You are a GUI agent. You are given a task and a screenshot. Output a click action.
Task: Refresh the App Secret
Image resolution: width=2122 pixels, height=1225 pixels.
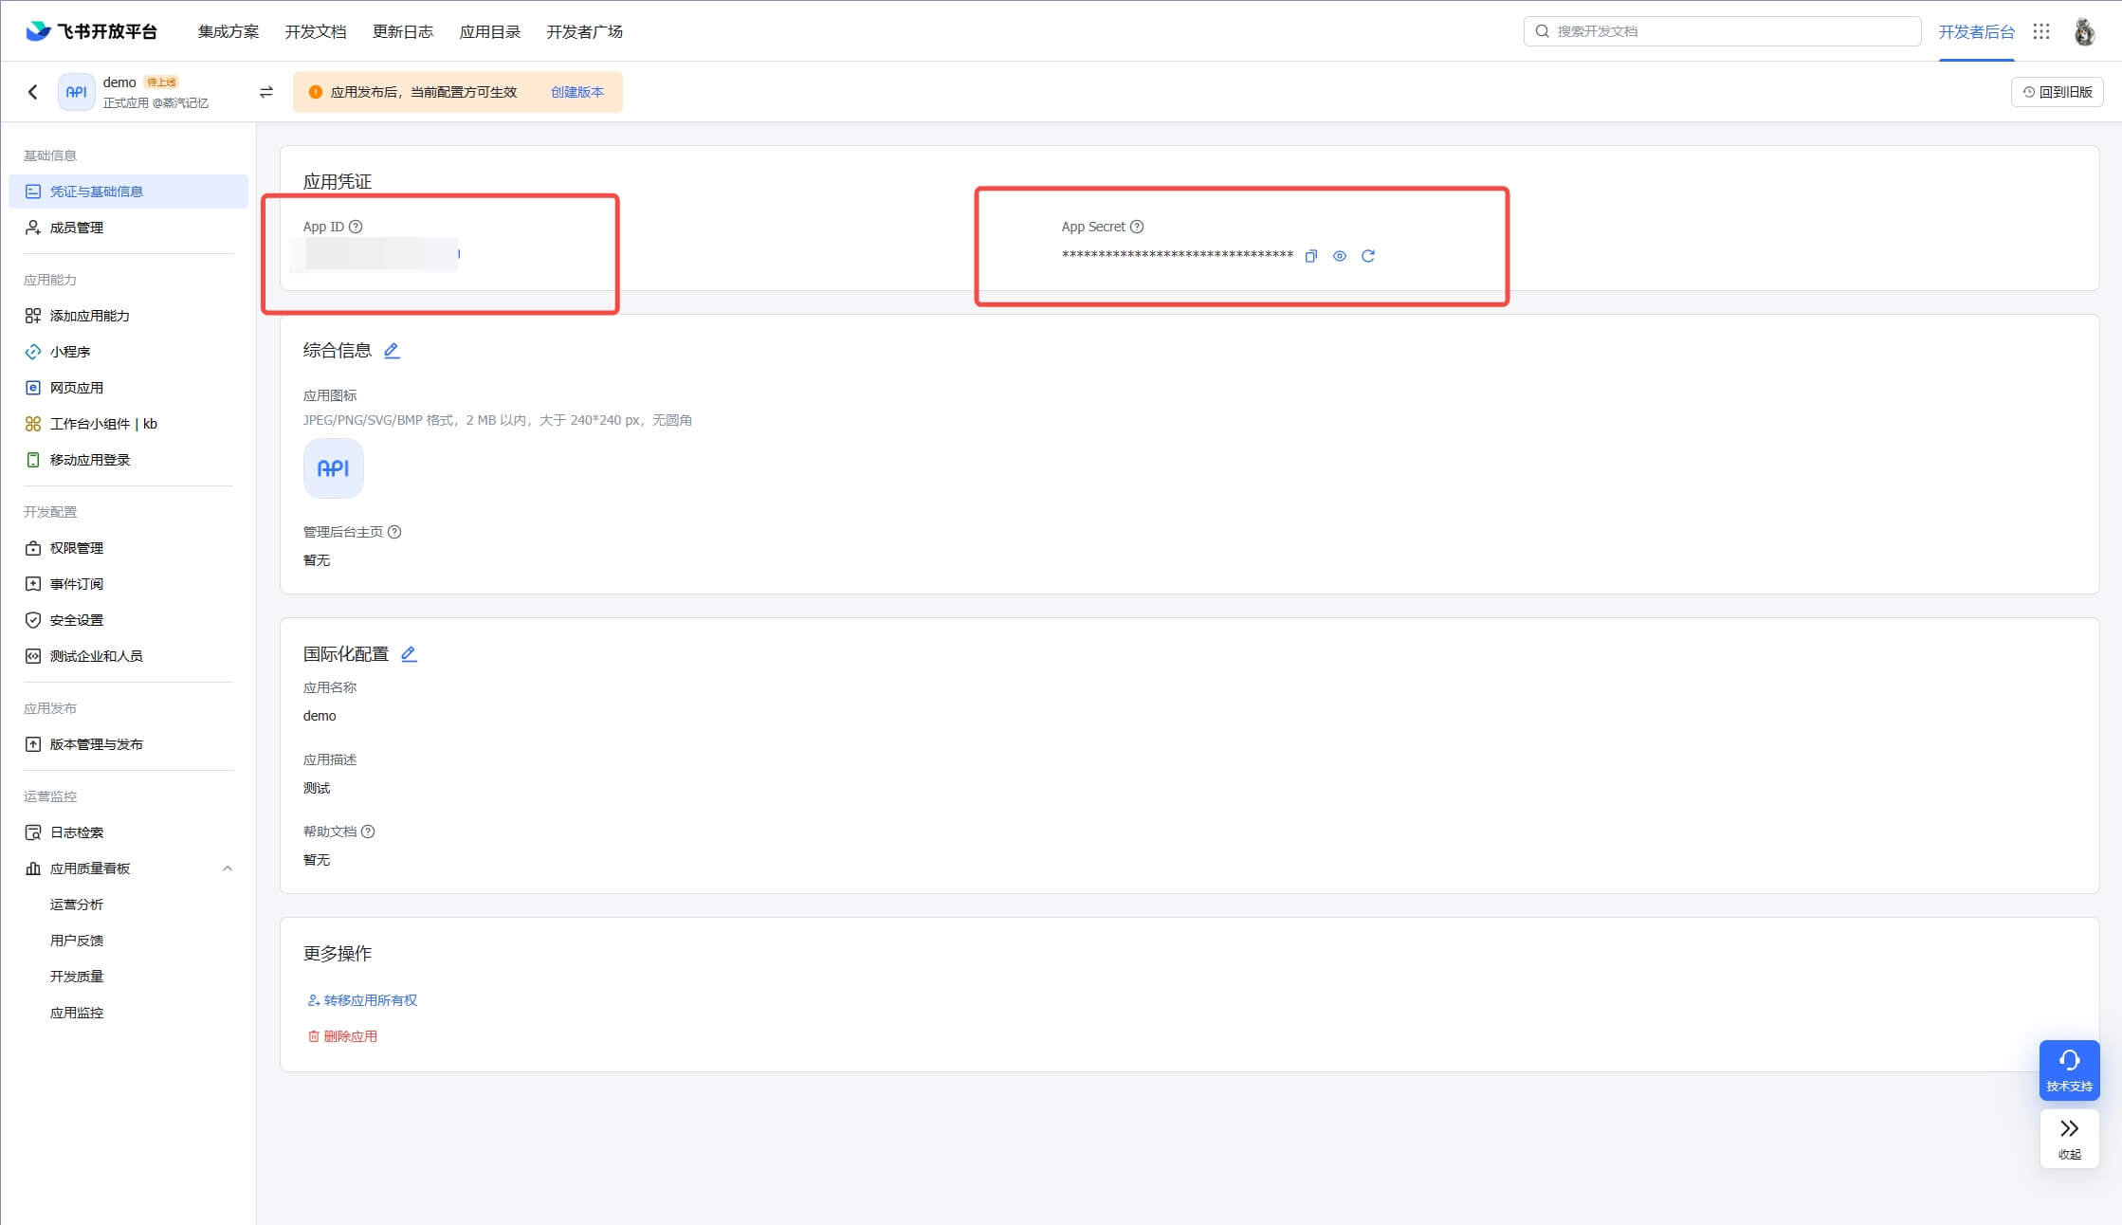coord(1367,256)
